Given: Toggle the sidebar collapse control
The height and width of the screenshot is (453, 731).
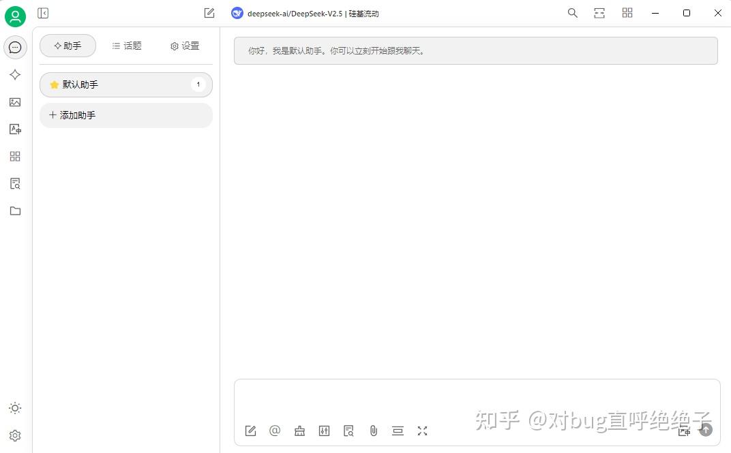Looking at the screenshot, I should [43, 13].
